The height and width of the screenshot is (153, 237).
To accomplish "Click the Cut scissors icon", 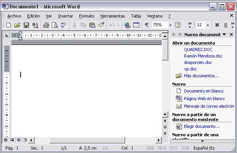I will (x=74, y=25).
